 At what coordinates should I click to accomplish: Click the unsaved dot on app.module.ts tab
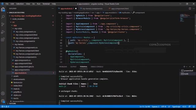(76, 9)
